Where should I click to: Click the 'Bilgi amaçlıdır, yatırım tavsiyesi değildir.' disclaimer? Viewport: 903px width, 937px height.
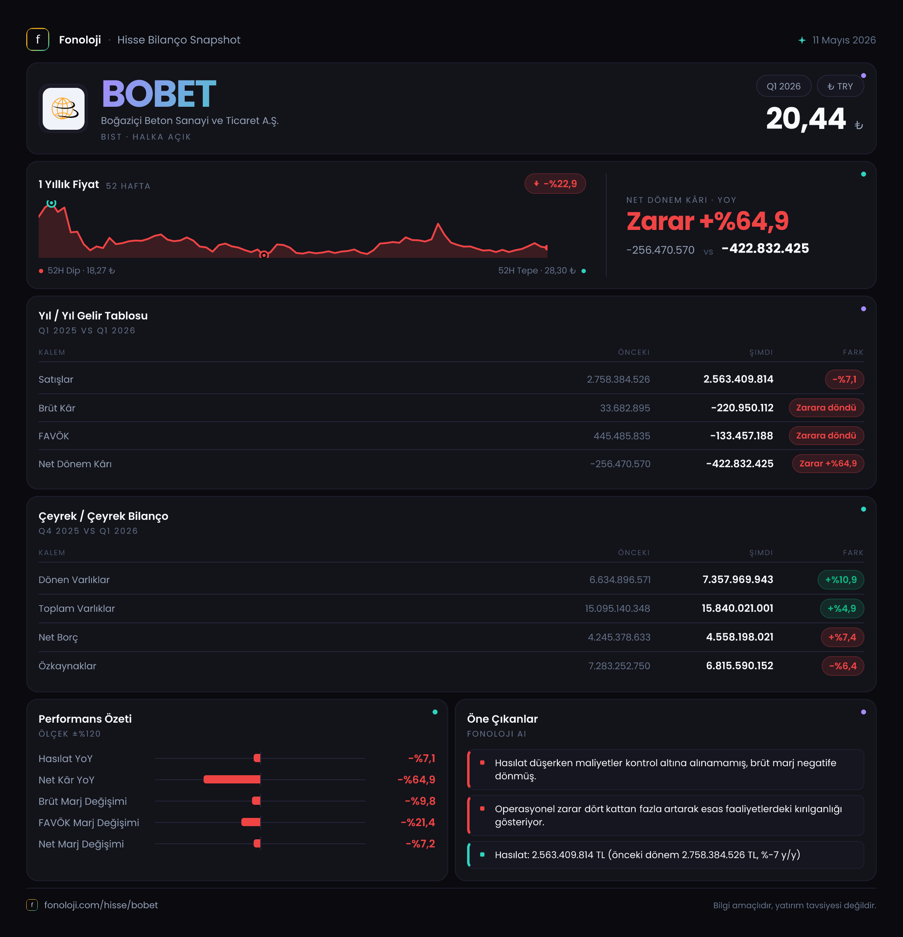(x=795, y=905)
